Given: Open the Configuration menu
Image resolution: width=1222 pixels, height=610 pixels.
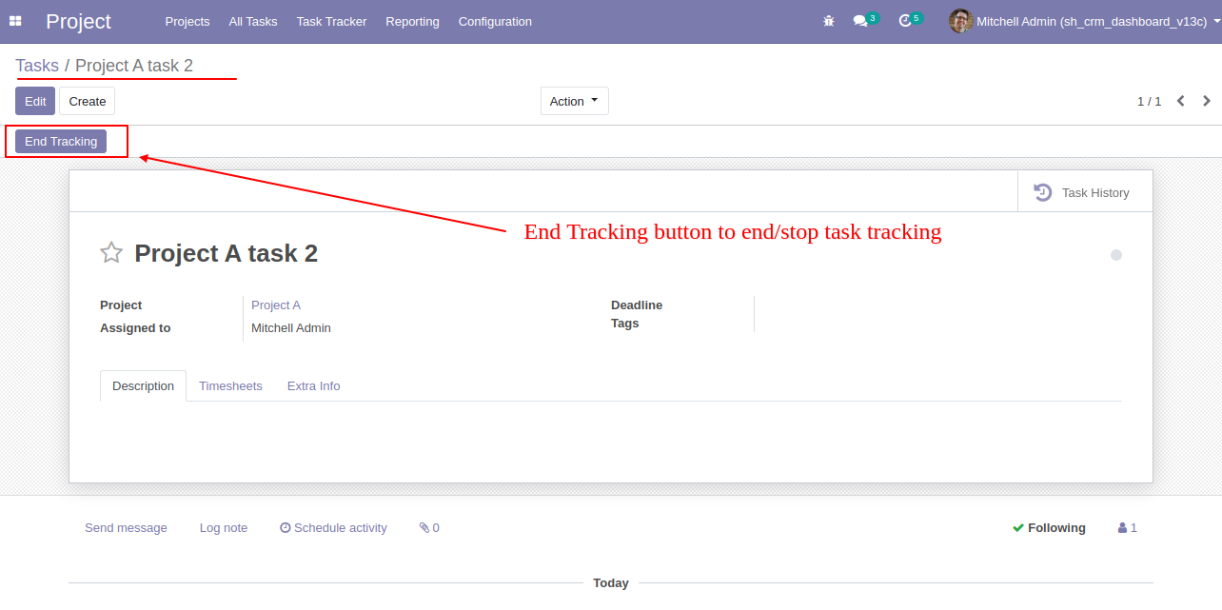Looking at the screenshot, I should point(495,21).
